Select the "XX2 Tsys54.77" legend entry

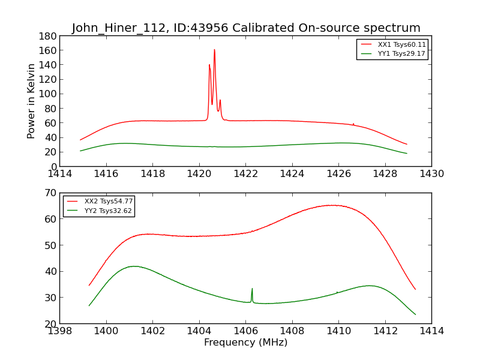[x=100, y=201]
